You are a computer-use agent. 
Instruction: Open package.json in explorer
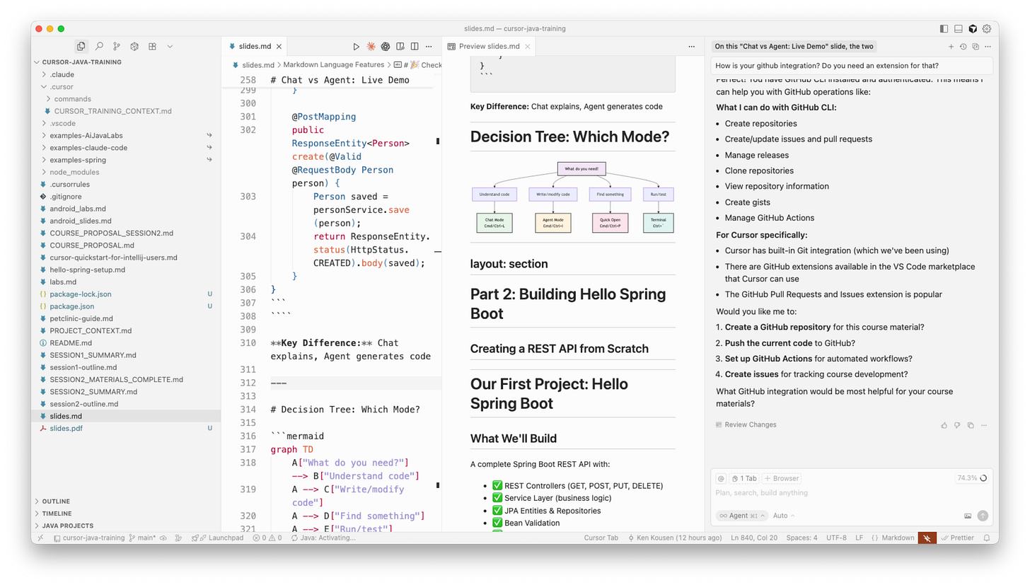point(125,306)
